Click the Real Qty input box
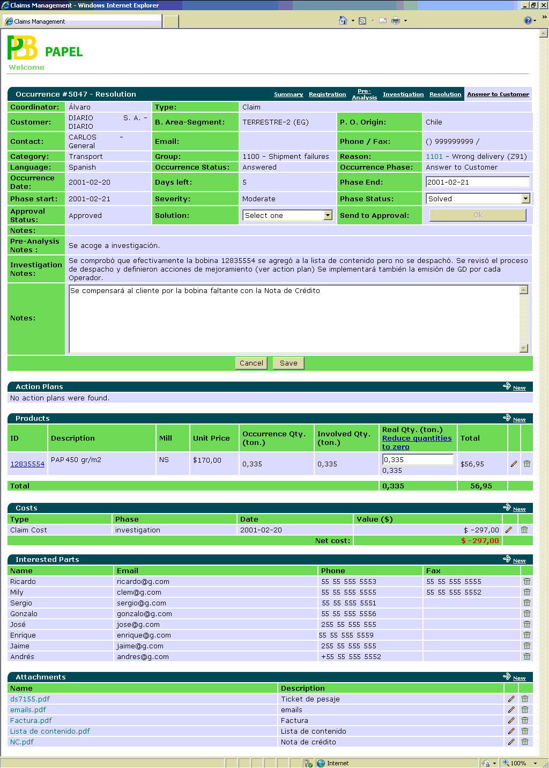The image size is (549, 768). (x=418, y=459)
